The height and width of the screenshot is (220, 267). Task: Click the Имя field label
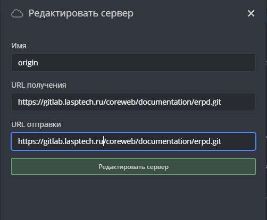(19, 46)
